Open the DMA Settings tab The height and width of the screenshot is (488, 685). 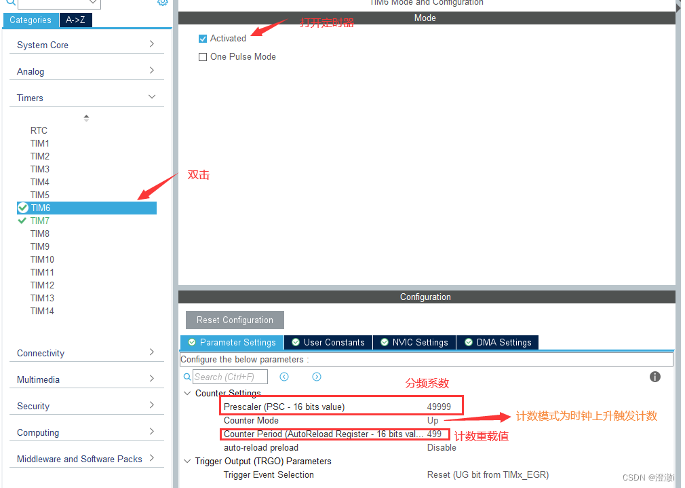(498, 342)
